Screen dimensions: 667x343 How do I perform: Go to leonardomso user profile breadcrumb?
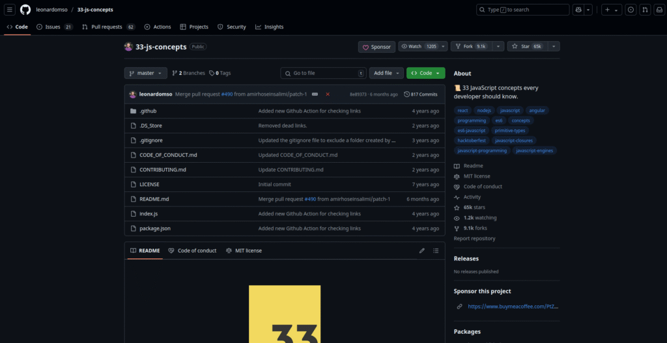point(52,9)
